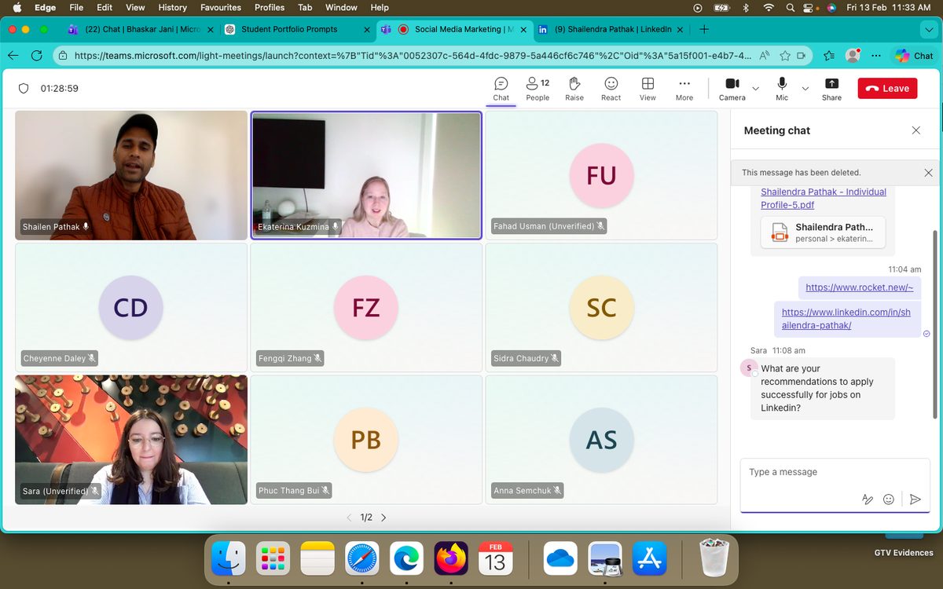The height and width of the screenshot is (589, 943).
Task: Insert an emoji in message box
Action: (x=889, y=499)
